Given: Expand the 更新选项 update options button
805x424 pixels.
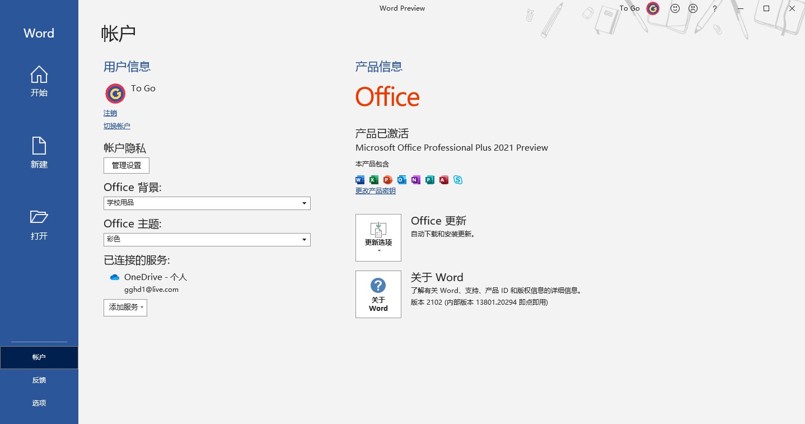Looking at the screenshot, I should [x=378, y=237].
